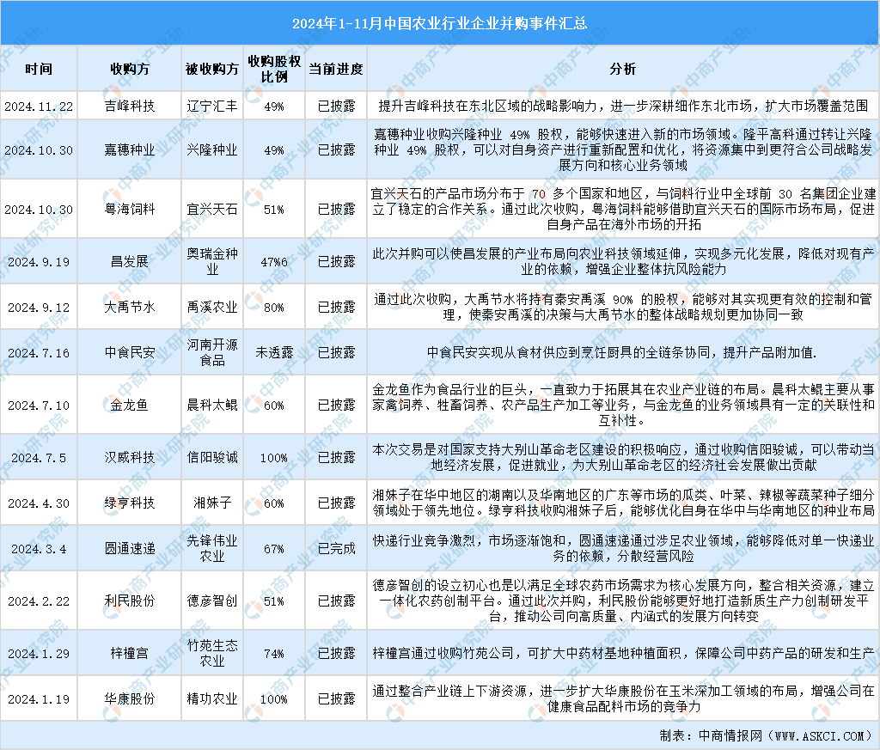The image size is (880, 750).
Task: Click the date cell 2024.9.19
Action: click(x=39, y=262)
